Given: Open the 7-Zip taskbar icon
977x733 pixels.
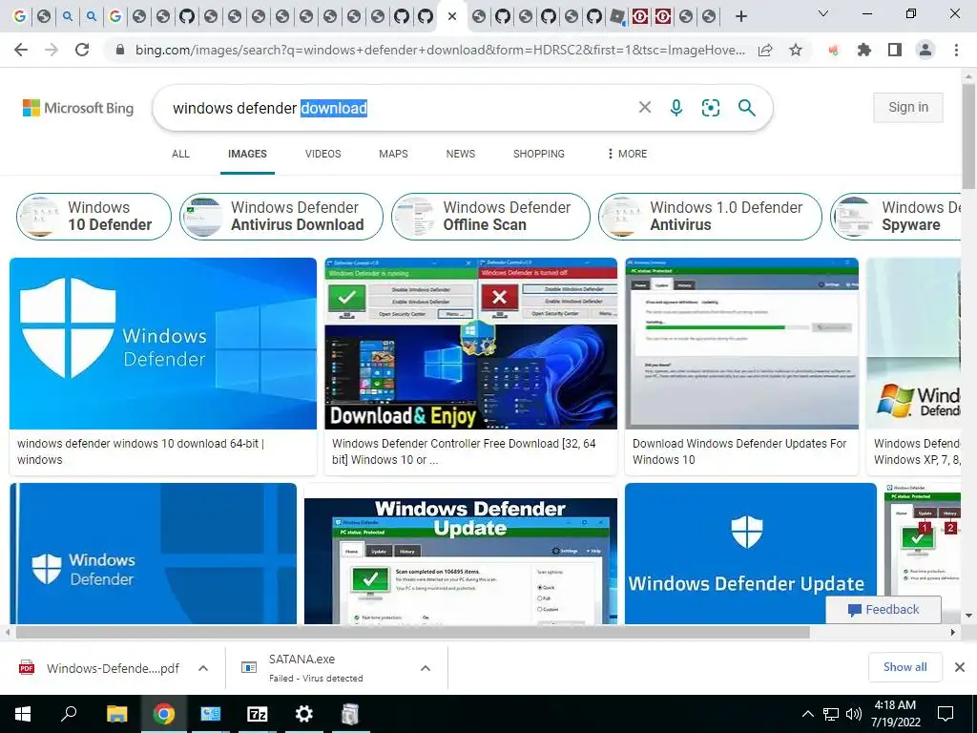Looking at the screenshot, I should tap(258, 714).
